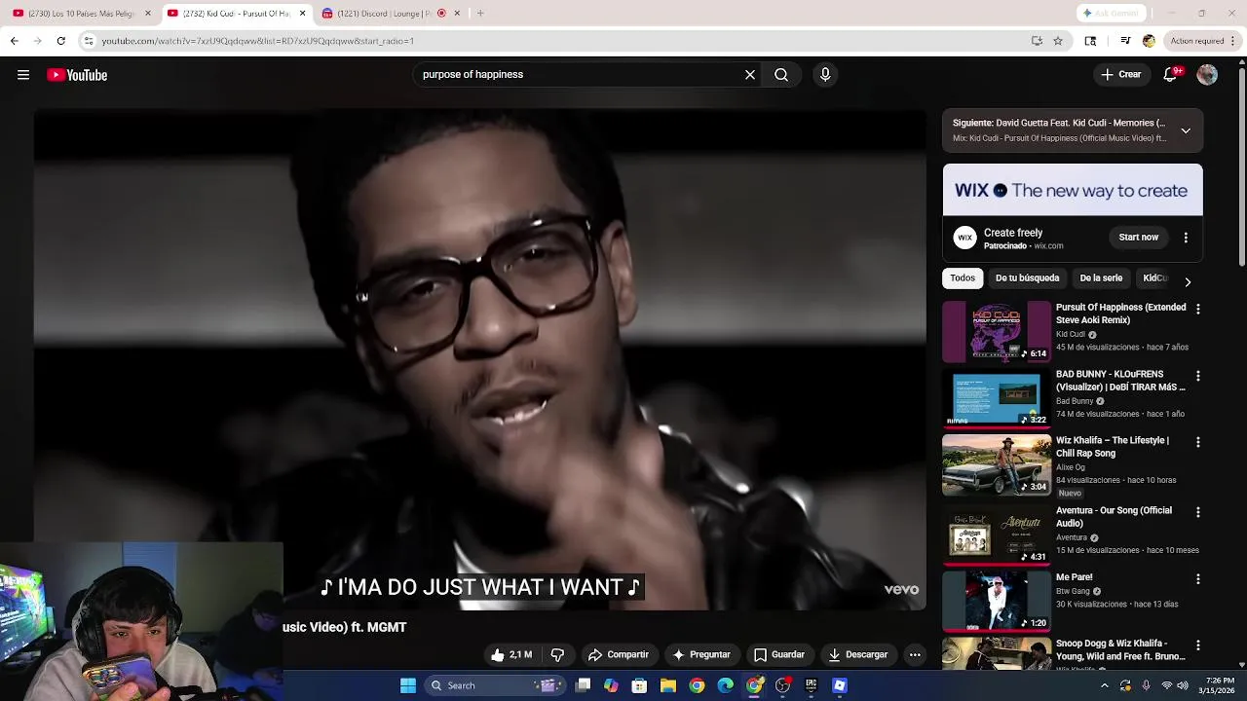This screenshot has height=701, width=1247.
Task: Click the Kid Cudi video player
Action: click(x=480, y=359)
